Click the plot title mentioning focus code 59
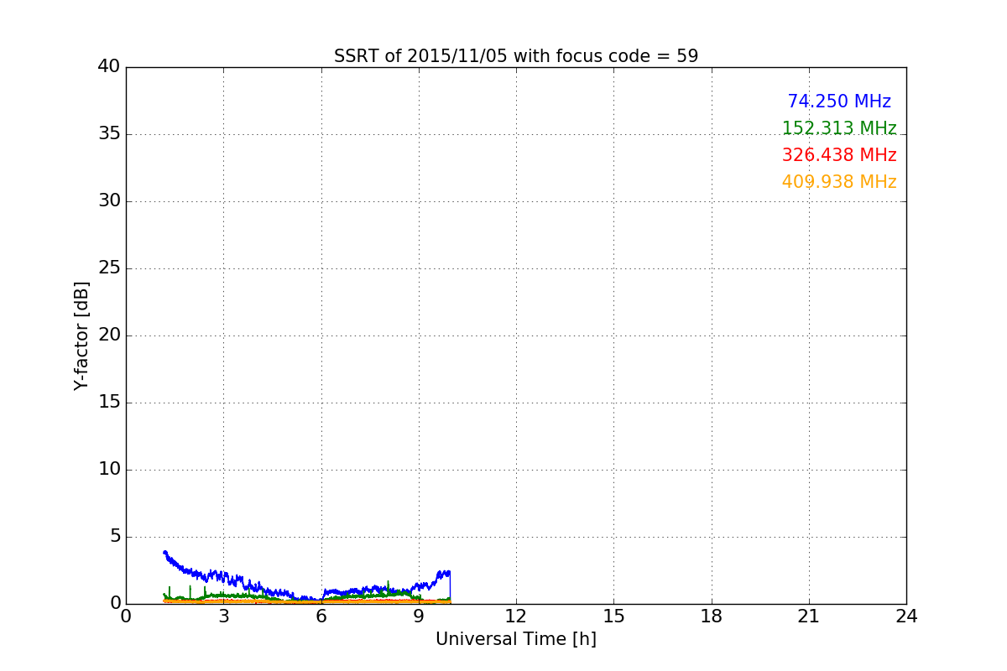 (x=516, y=56)
